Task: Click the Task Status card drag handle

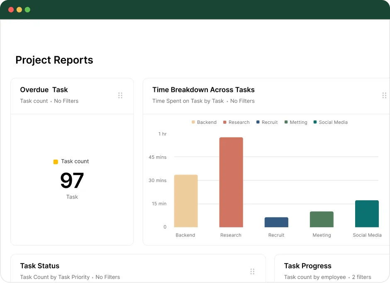Action: pyautogui.click(x=252, y=271)
